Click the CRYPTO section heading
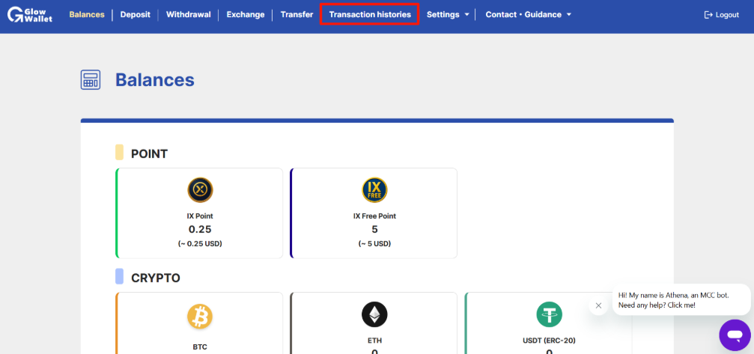This screenshot has height=354, width=754. (x=155, y=278)
